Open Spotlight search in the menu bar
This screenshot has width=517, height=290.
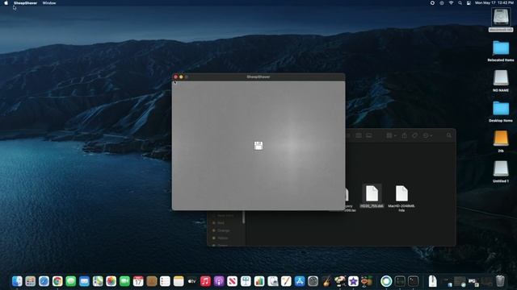460,3
